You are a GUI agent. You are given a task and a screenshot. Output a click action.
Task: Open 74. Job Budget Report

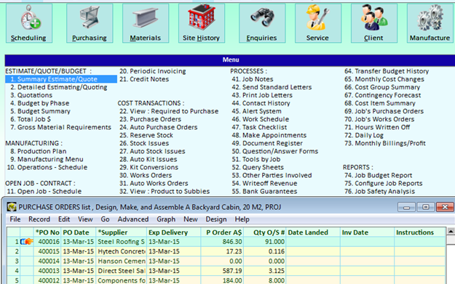tap(379, 176)
